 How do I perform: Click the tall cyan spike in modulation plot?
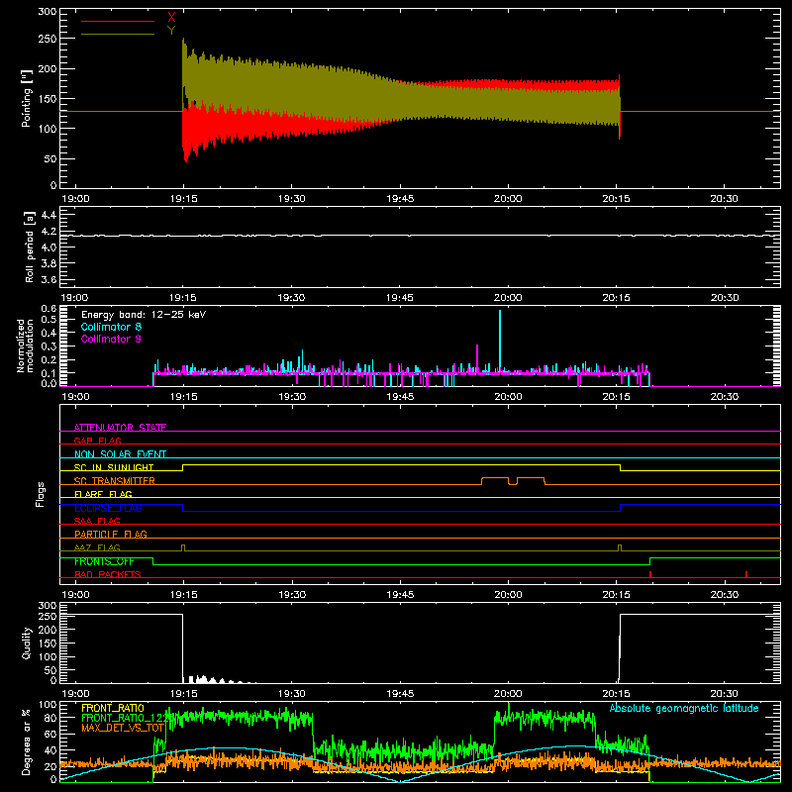[500, 341]
